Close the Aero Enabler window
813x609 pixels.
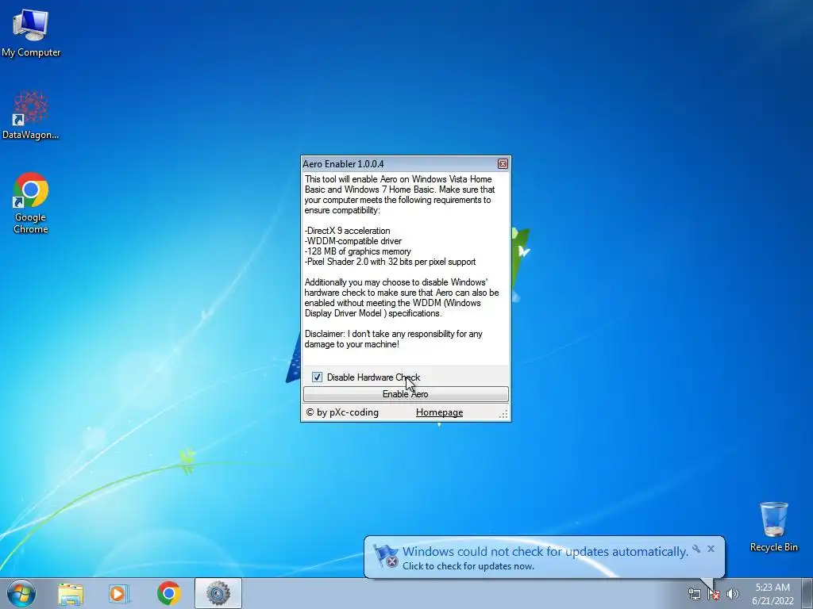pos(503,163)
